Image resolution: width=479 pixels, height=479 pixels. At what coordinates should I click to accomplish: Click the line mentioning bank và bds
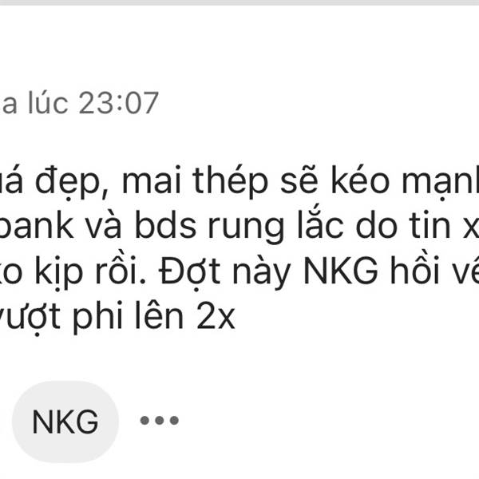[x=239, y=227]
